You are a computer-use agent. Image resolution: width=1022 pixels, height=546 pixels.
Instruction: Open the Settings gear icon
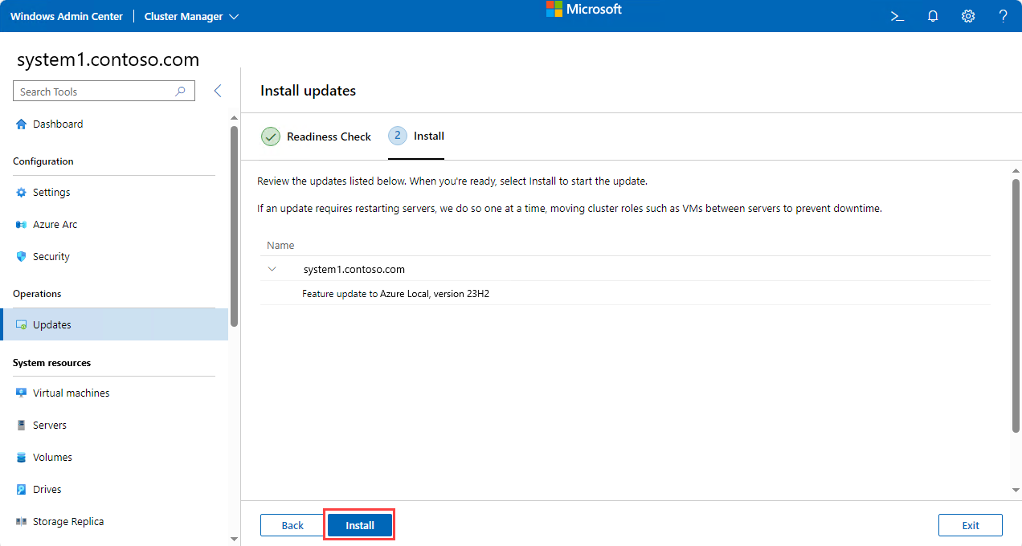tap(967, 16)
